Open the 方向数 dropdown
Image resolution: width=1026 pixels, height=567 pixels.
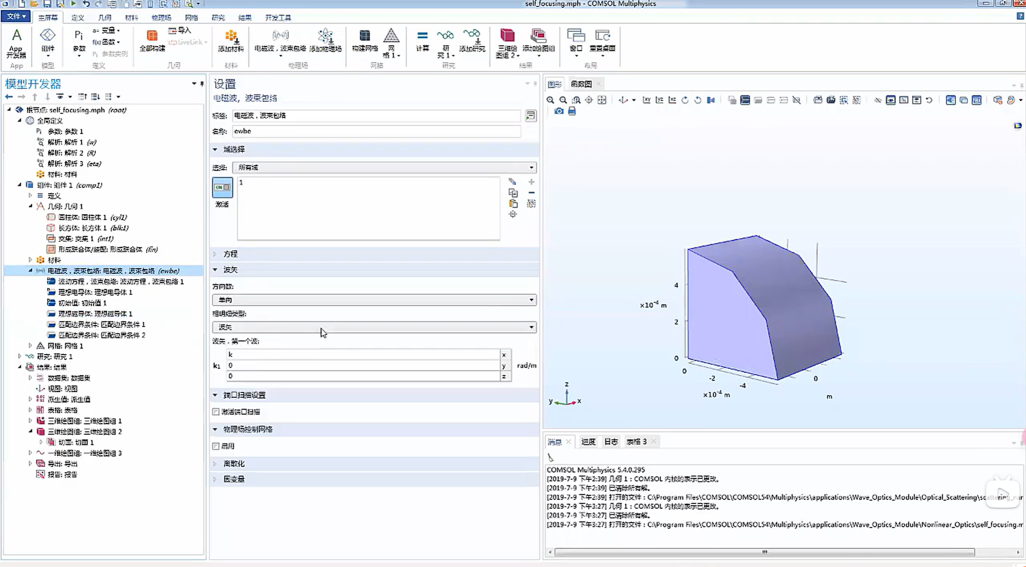pyautogui.click(x=374, y=300)
